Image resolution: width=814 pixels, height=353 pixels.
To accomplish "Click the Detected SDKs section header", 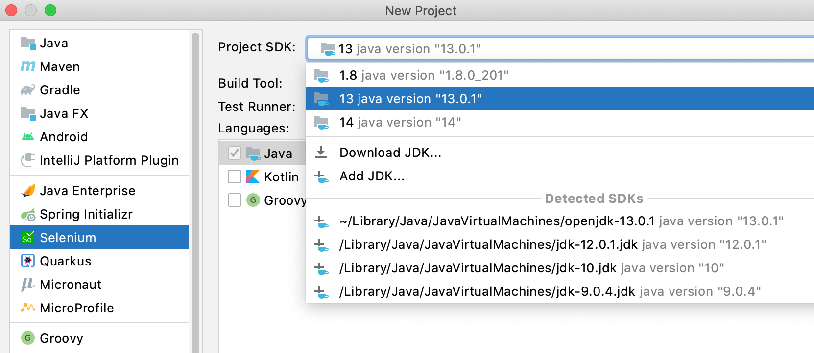I will pos(594,199).
